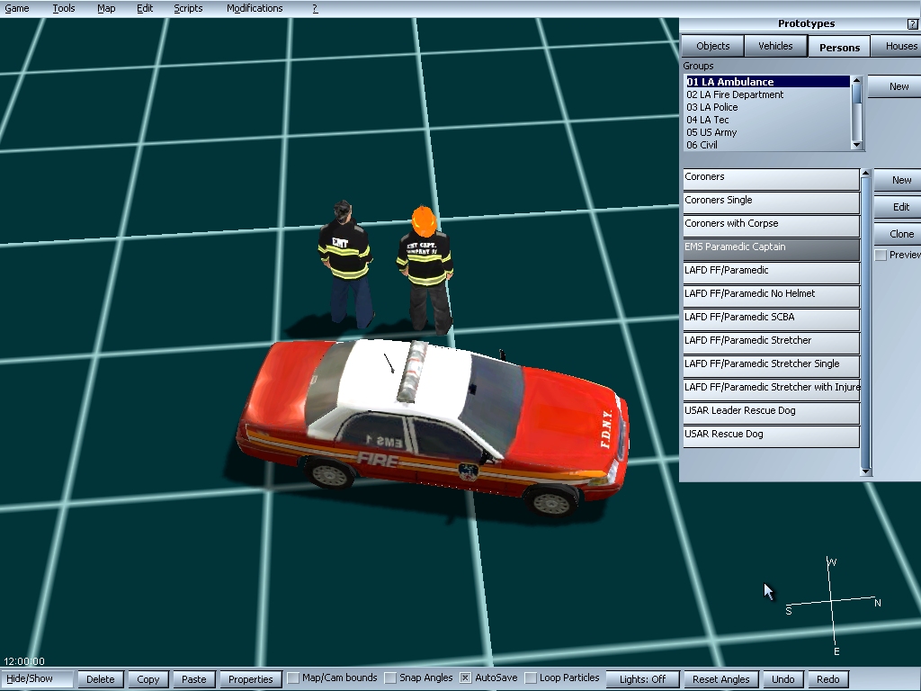The image size is (921, 691).
Task: Select the USAR Rescue Dog prototype
Action: pos(771,436)
